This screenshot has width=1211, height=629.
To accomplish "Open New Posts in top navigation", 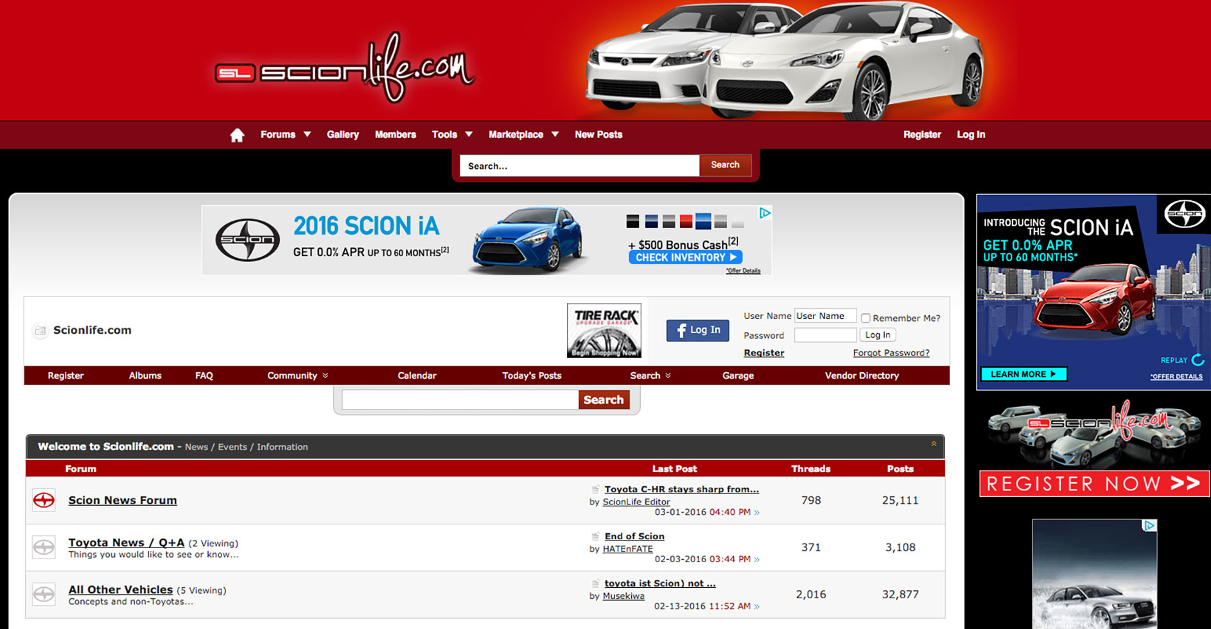I will [x=598, y=135].
